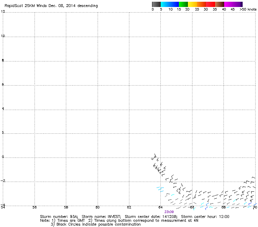Click the '35' legend scale label
Viewport: 258px width, 227px height.
click(x=215, y=9)
